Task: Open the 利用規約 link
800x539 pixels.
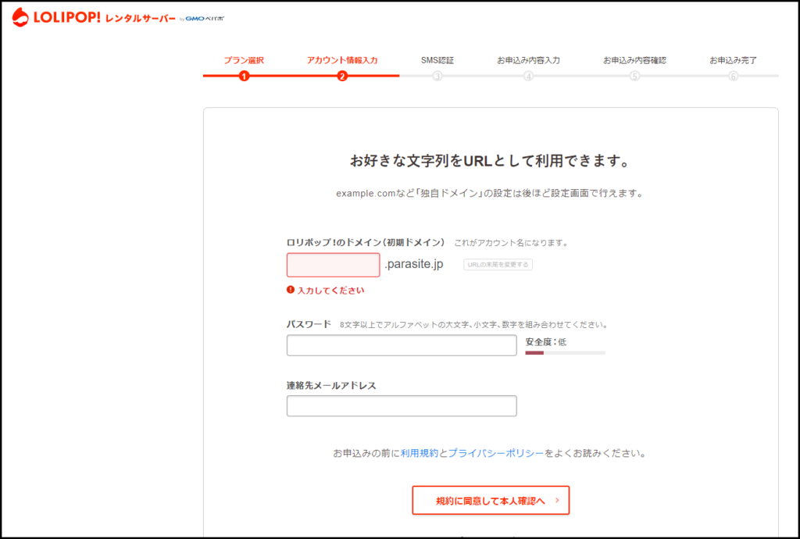Action: point(420,453)
